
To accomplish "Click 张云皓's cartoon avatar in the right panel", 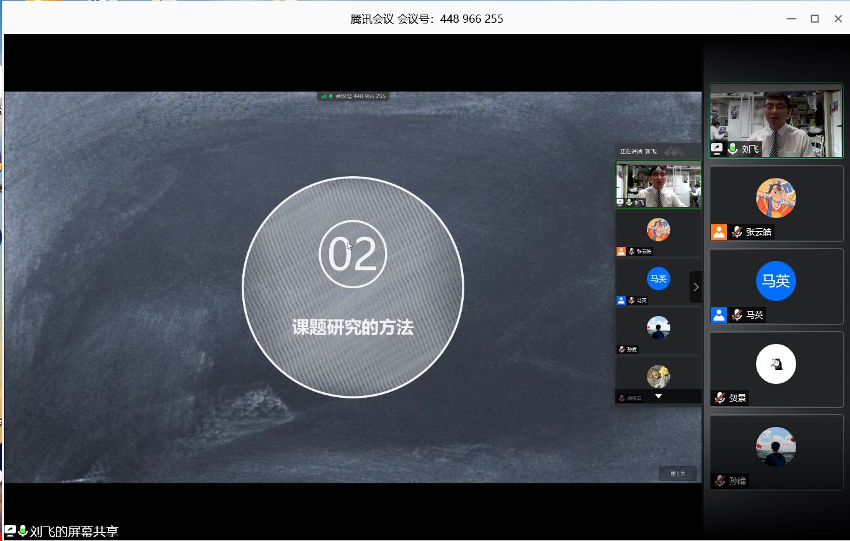I will 776,198.
